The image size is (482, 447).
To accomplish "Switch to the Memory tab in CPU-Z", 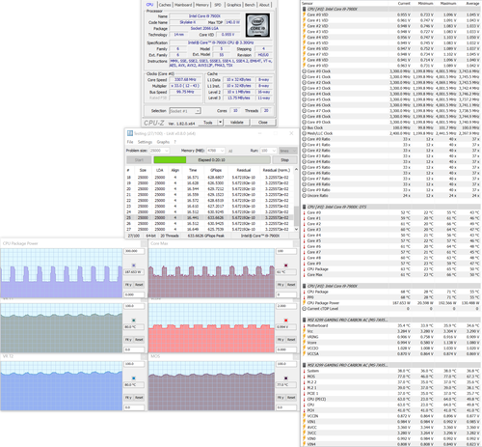I will 202,5.
